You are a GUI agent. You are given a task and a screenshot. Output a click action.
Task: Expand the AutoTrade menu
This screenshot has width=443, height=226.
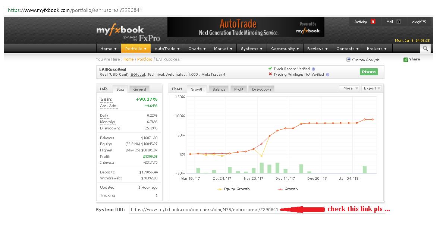tap(167, 48)
